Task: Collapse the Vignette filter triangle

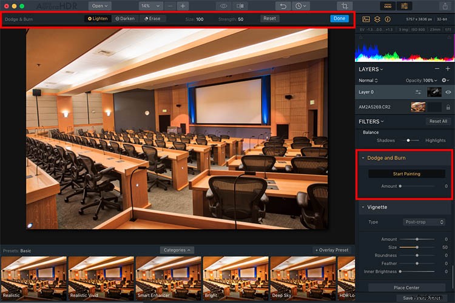Action: click(x=363, y=207)
